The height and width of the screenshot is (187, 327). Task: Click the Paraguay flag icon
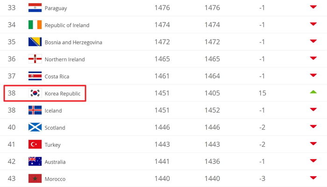pyautogui.click(x=35, y=8)
